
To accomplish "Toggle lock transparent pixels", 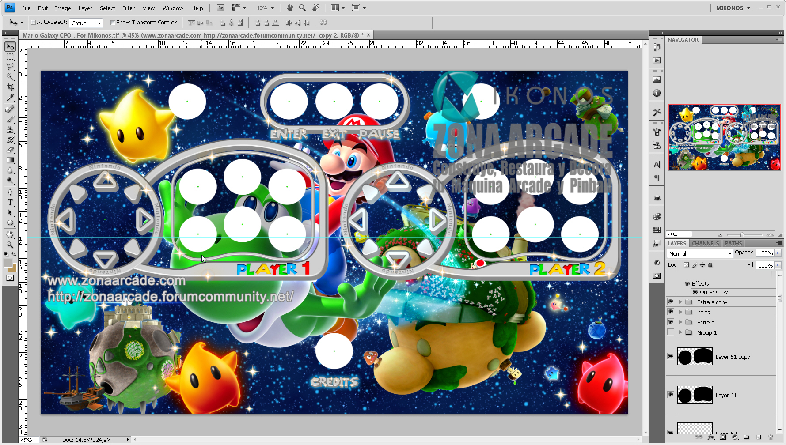I will 686,265.
